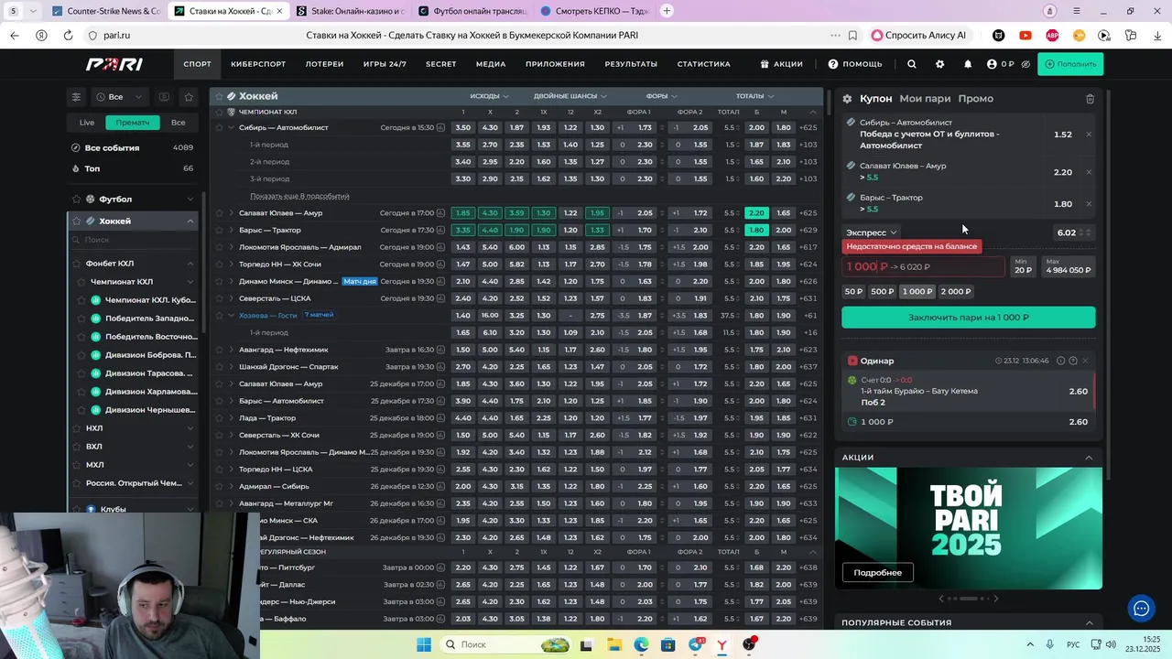Switch to Live tab
The image size is (1172, 659).
86,123
